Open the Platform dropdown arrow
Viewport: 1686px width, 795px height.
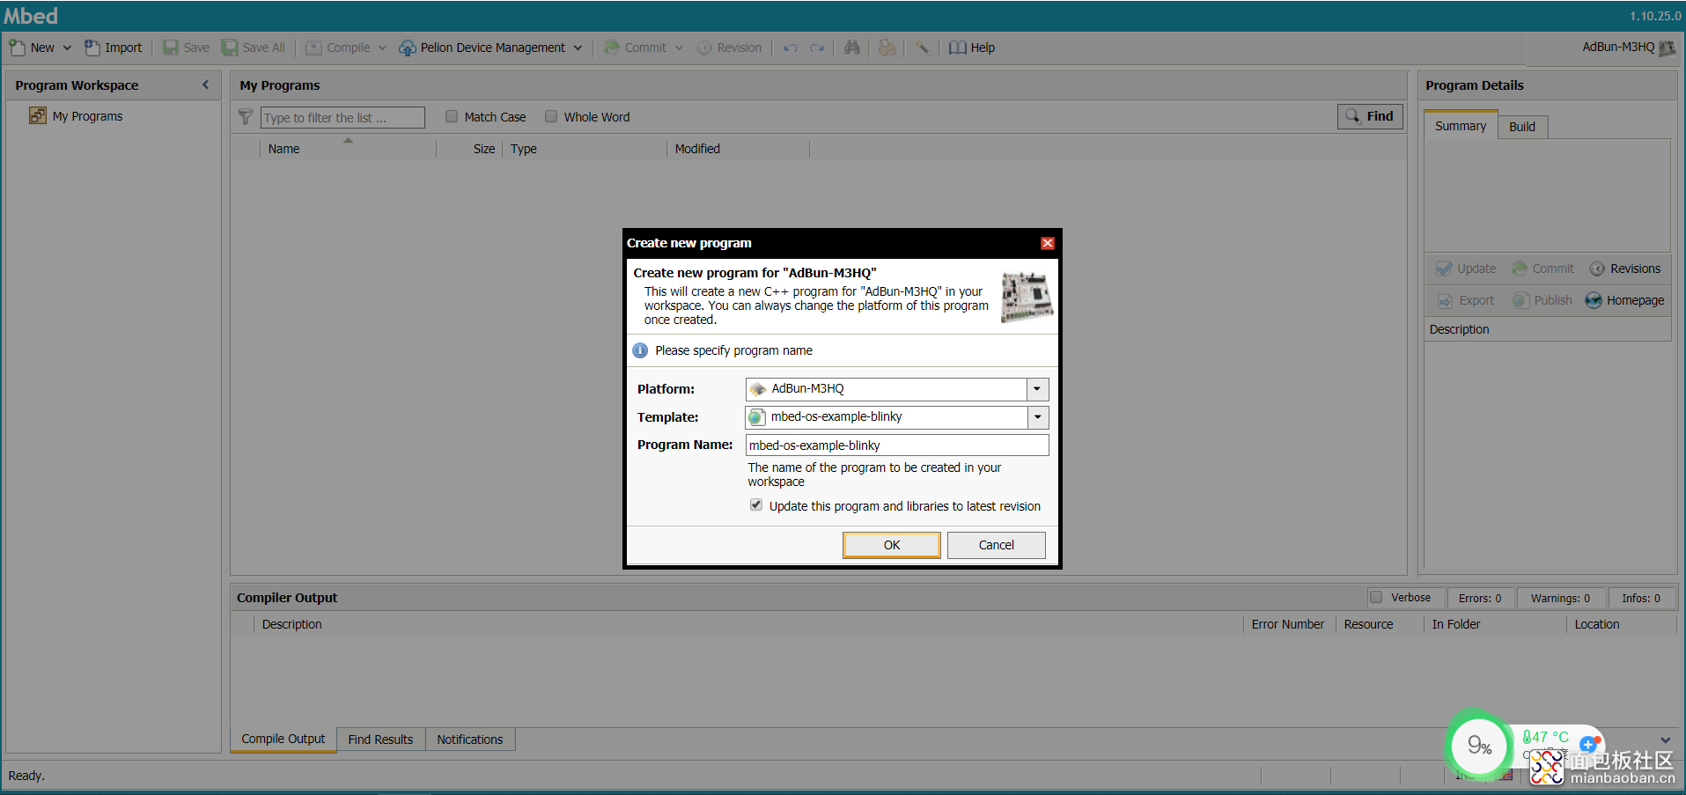coord(1038,389)
